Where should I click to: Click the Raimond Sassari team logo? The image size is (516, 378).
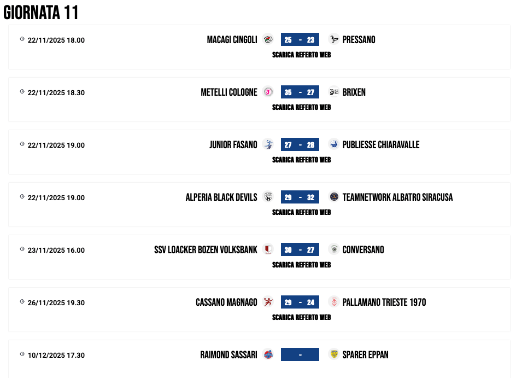268,354
